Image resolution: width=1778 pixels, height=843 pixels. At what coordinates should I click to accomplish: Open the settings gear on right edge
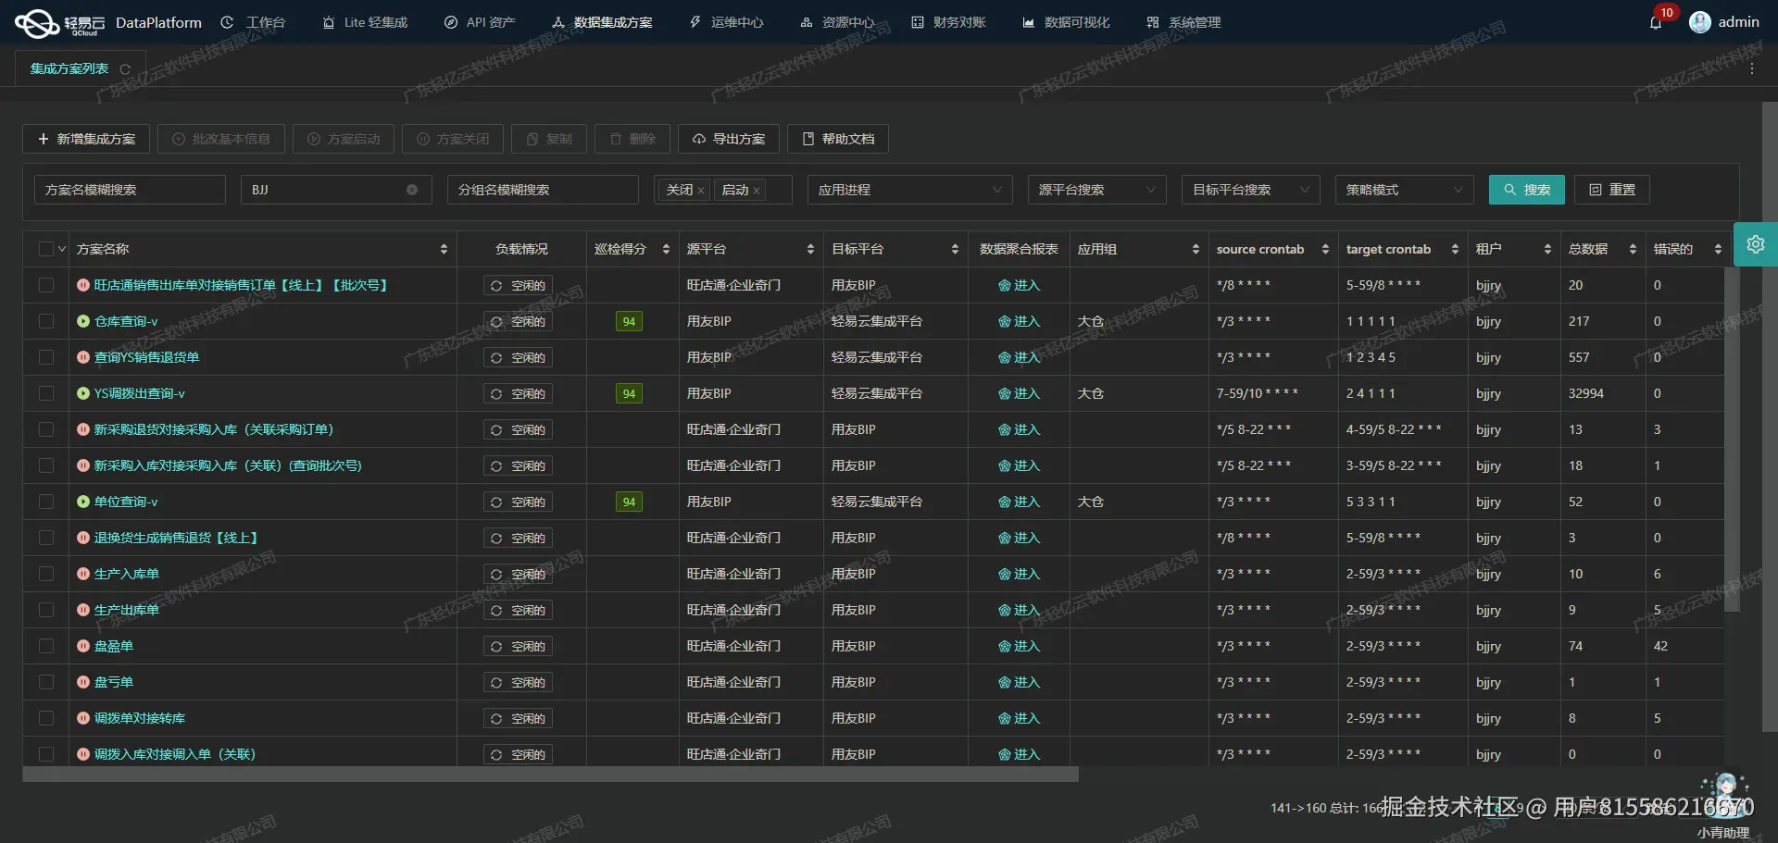1756,244
